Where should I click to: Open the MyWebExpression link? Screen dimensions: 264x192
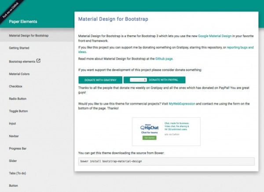click(x=182, y=104)
